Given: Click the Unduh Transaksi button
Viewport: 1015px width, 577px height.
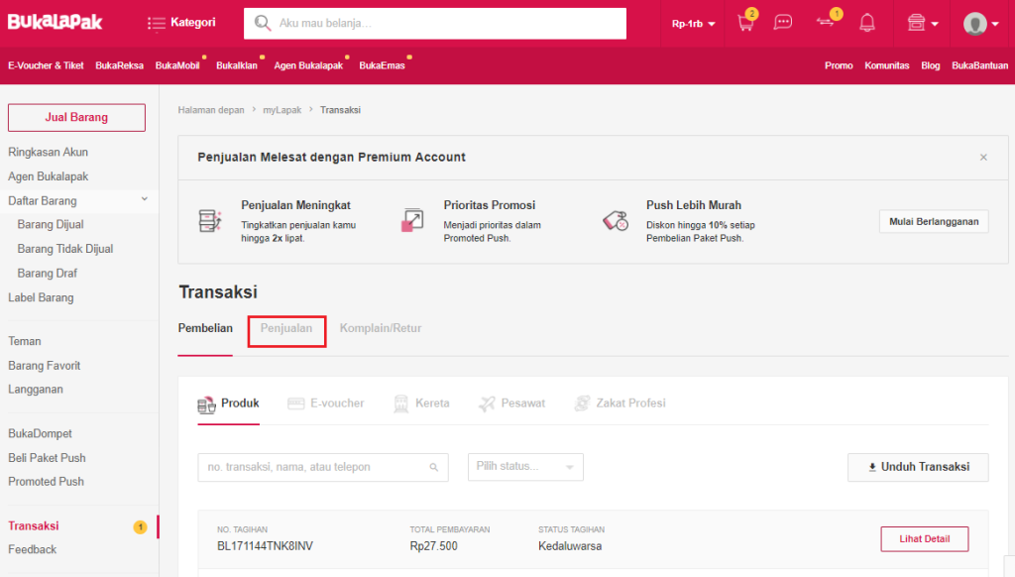Looking at the screenshot, I should [x=918, y=467].
